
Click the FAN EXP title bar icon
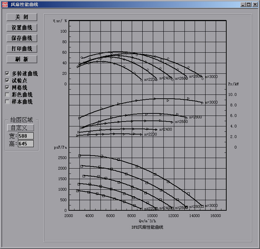pyautogui.click(x=5, y=5)
